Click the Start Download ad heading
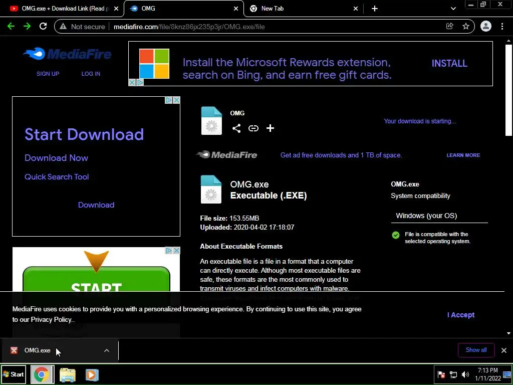 (84, 134)
